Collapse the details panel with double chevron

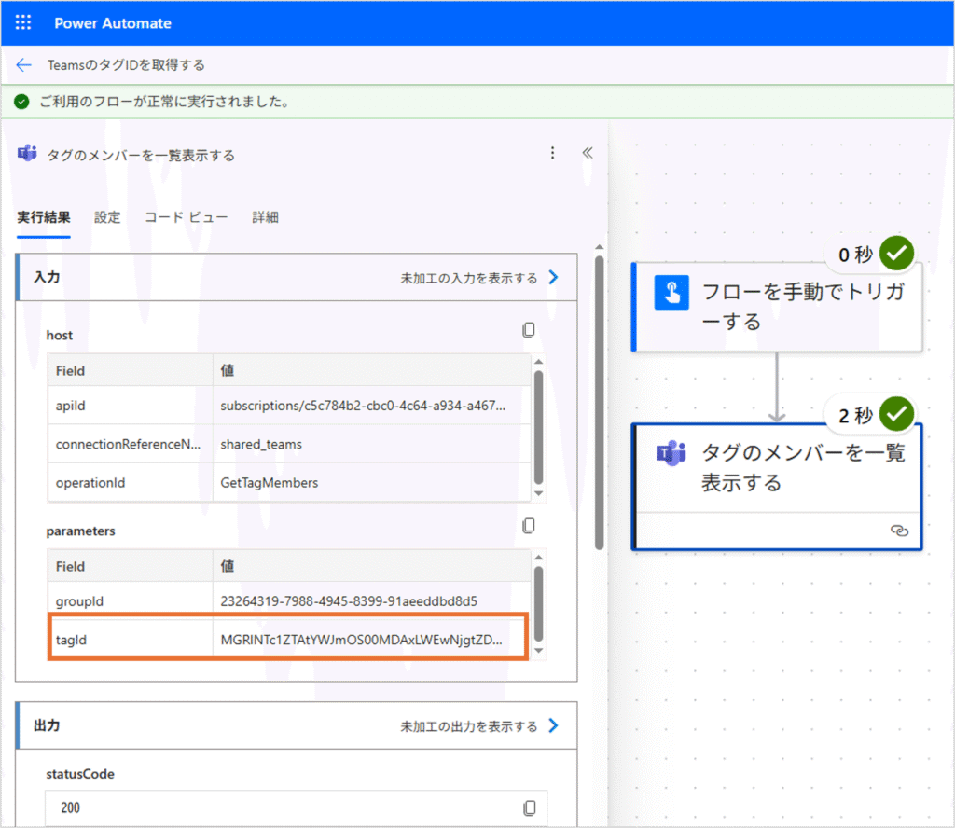588,153
